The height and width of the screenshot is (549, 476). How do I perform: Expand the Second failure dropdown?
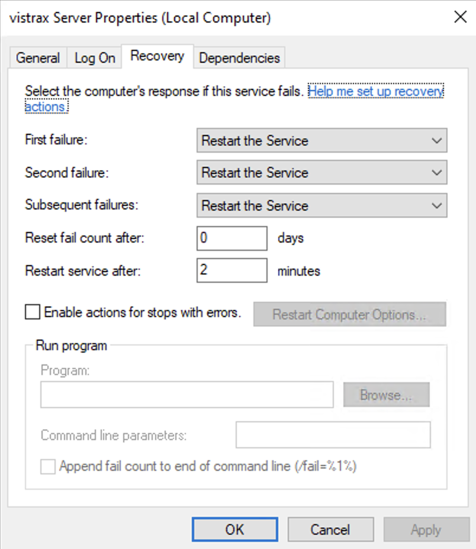(x=321, y=172)
